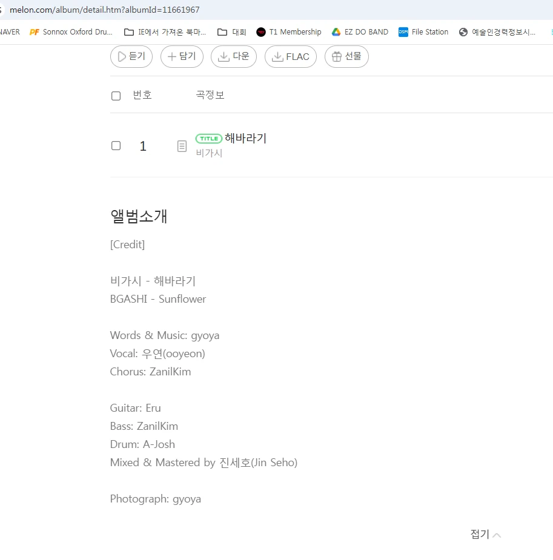553x560 pixels.
Task: Open the File Station bookmark icon
Action: click(x=404, y=31)
